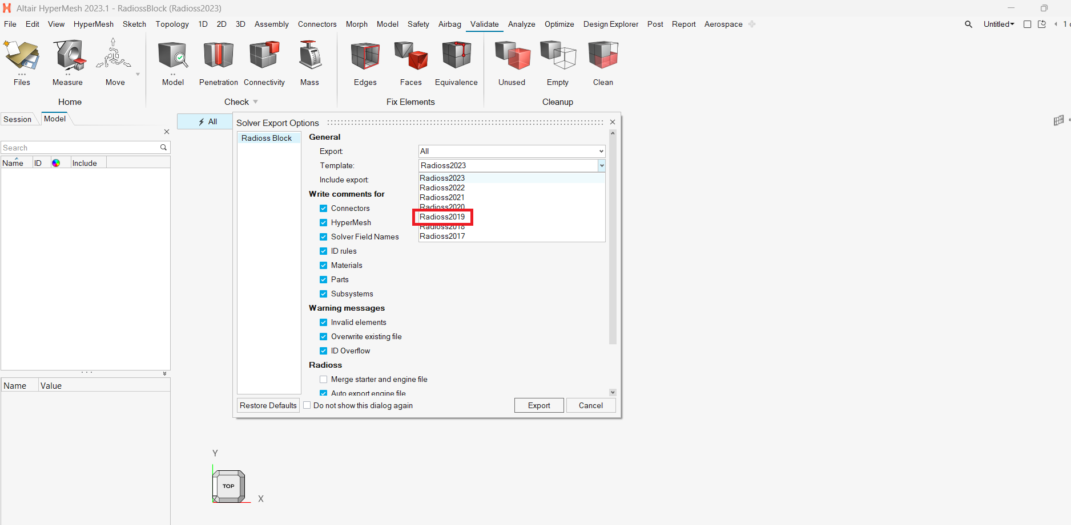Toggle Overwrite existing file checkbox

click(324, 337)
